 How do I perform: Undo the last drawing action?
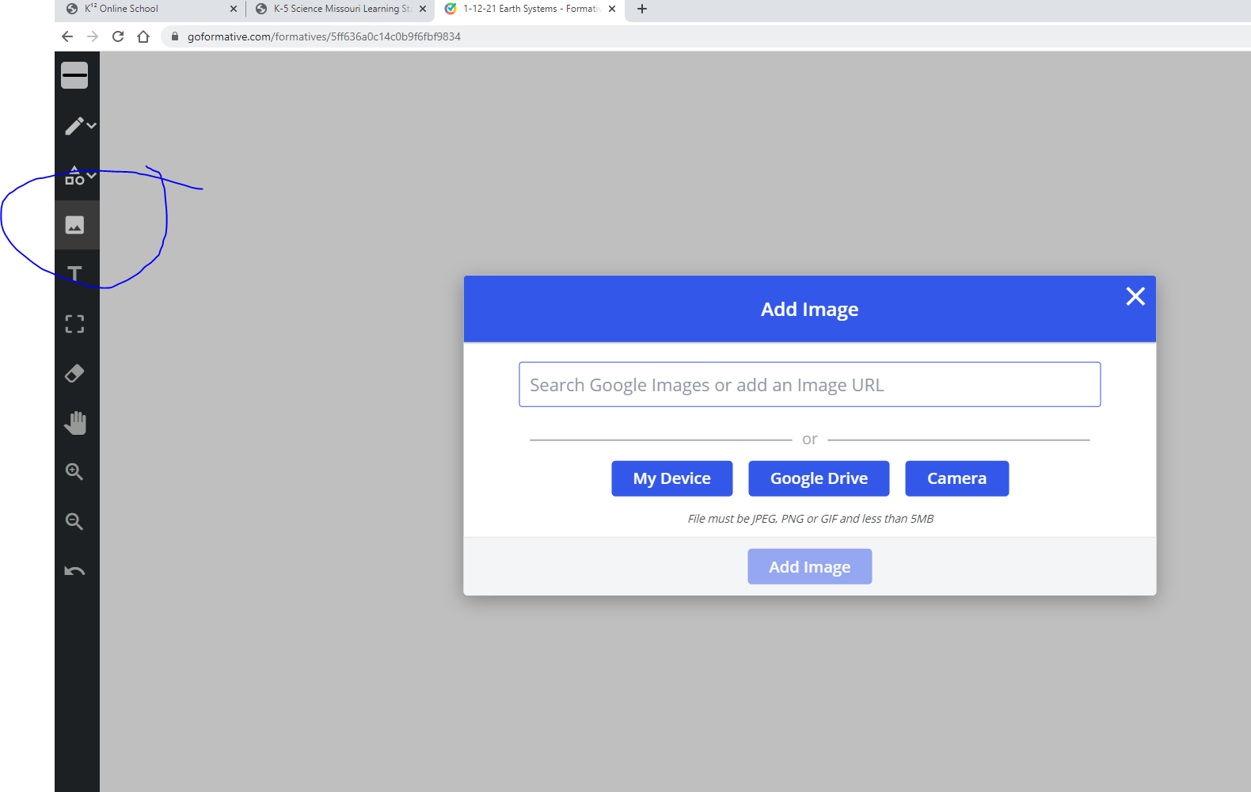(x=74, y=571)
